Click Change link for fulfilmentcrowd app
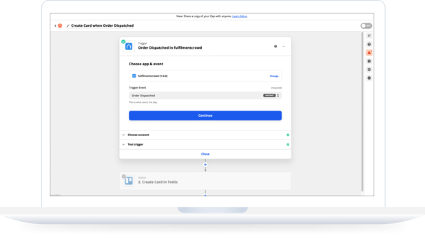 click(274, 76)
